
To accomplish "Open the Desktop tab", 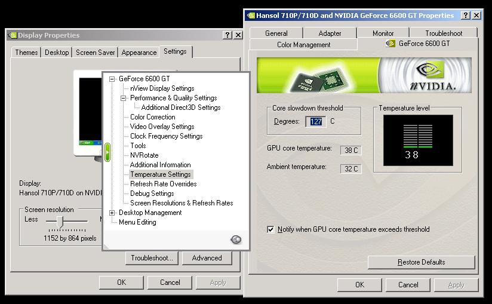I will tap(57, 53).
